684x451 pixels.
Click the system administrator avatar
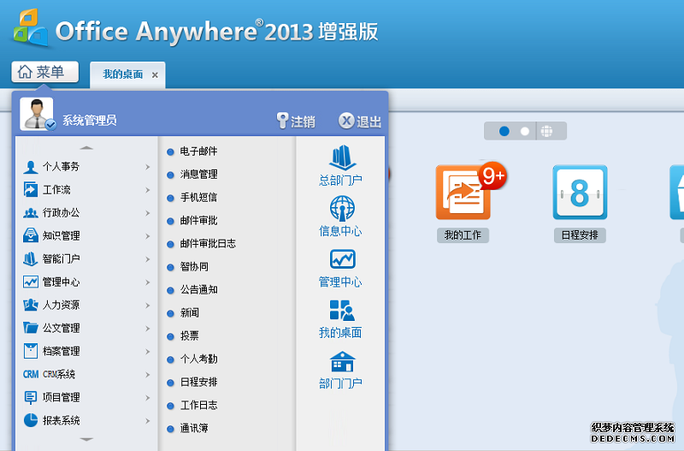pos(37,114)
